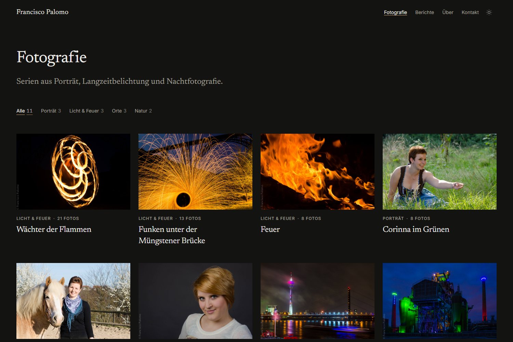The width and height of the screenshot is (513, 342).
Task: Select the Fotografie nav item
Action: tap(395, 12)
